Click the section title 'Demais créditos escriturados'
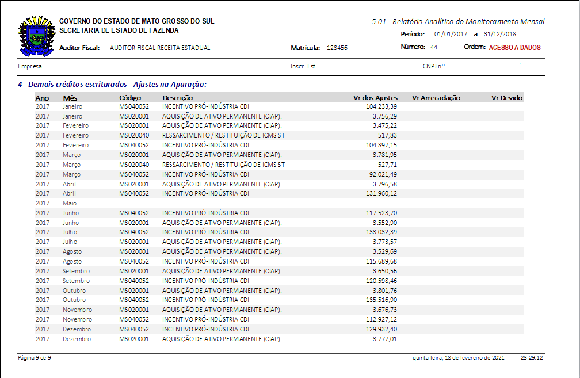This screenshot has height=378, width=580. (x=112, y=85)
